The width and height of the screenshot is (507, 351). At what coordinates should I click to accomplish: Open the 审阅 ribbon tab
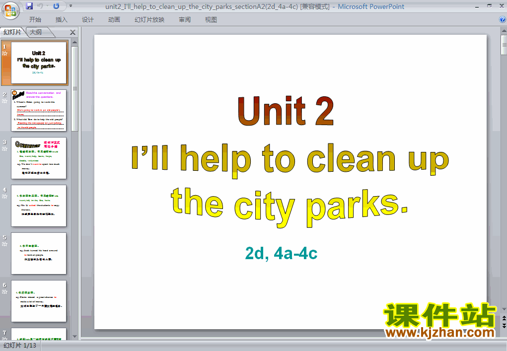click(185, 20)
